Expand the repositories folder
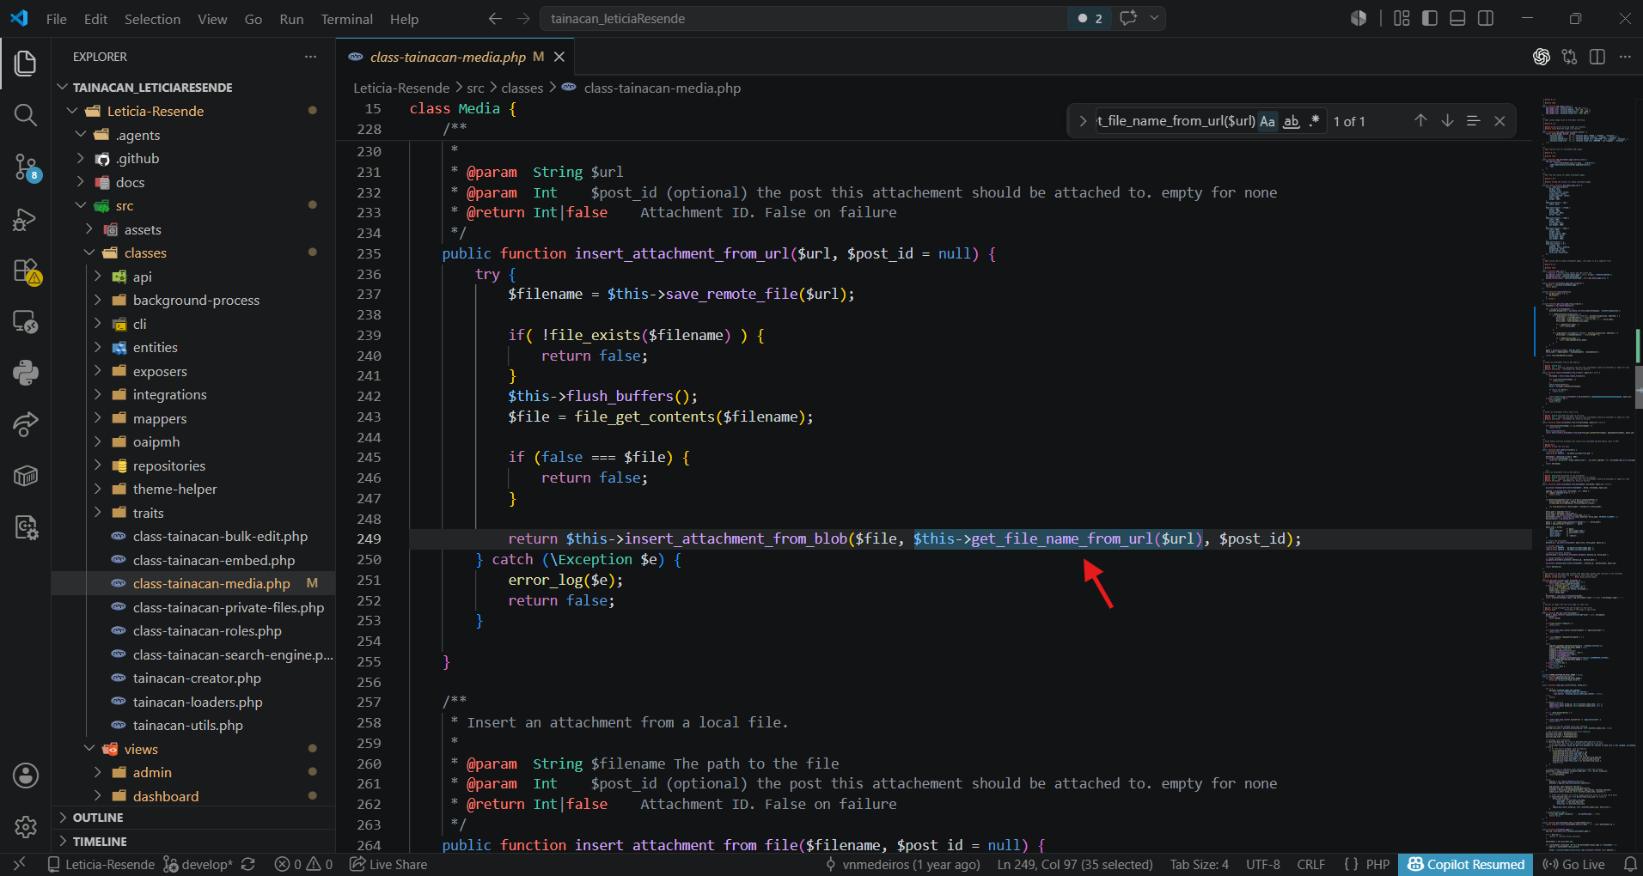The height and width of the screenshot is (876, 1643). (169, 465)
